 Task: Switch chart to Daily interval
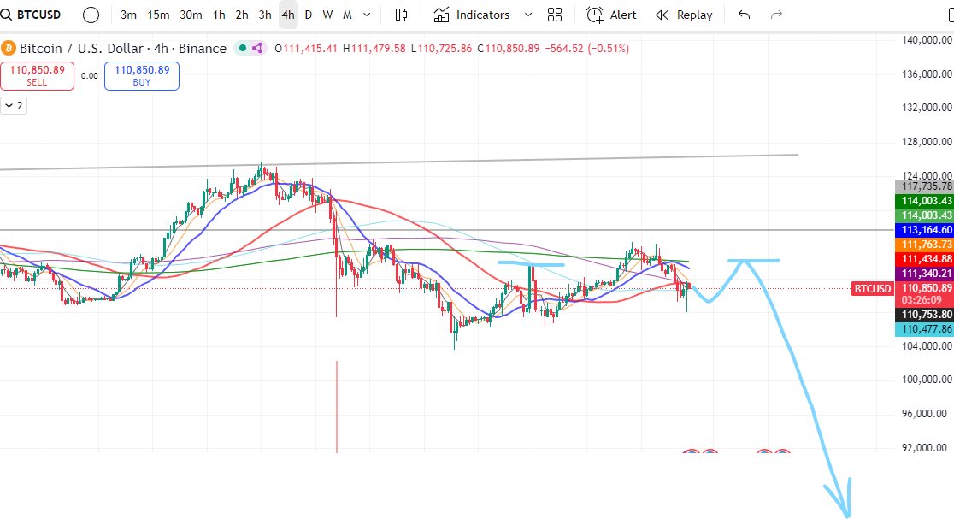click(x=309, y=15)
